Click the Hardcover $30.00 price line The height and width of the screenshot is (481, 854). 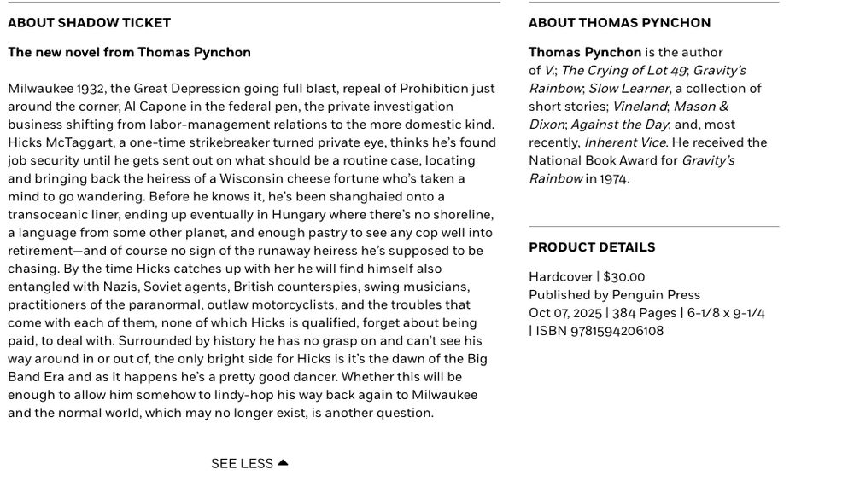587,277
